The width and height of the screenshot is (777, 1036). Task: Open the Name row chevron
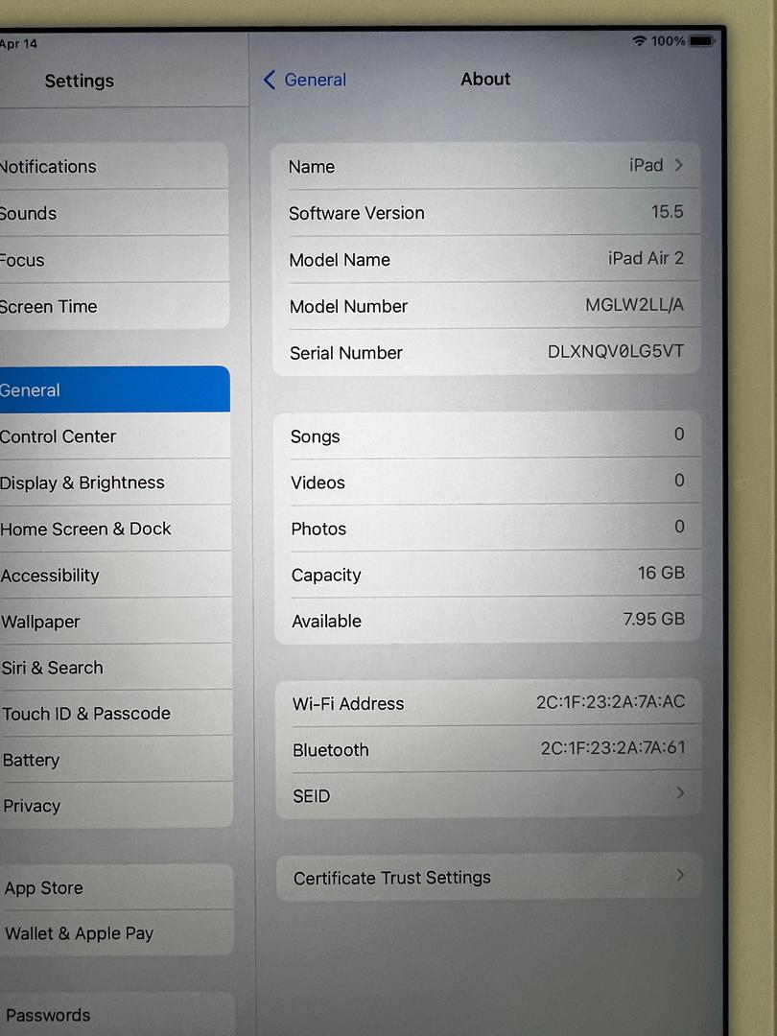click(678, 165)
